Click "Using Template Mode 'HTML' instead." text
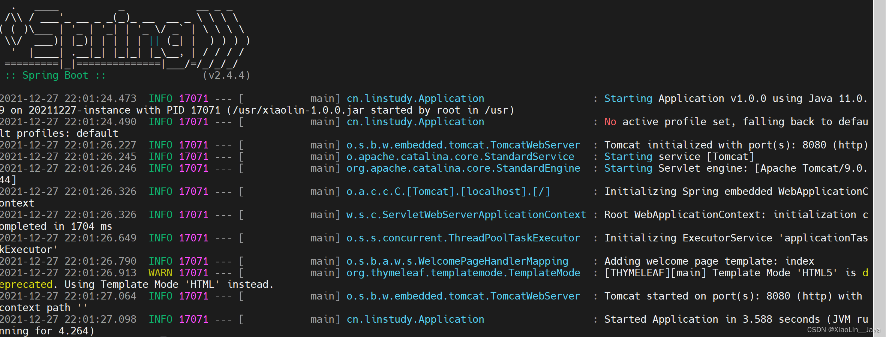Screen dimensions: 886x337 tap(169, 285)
